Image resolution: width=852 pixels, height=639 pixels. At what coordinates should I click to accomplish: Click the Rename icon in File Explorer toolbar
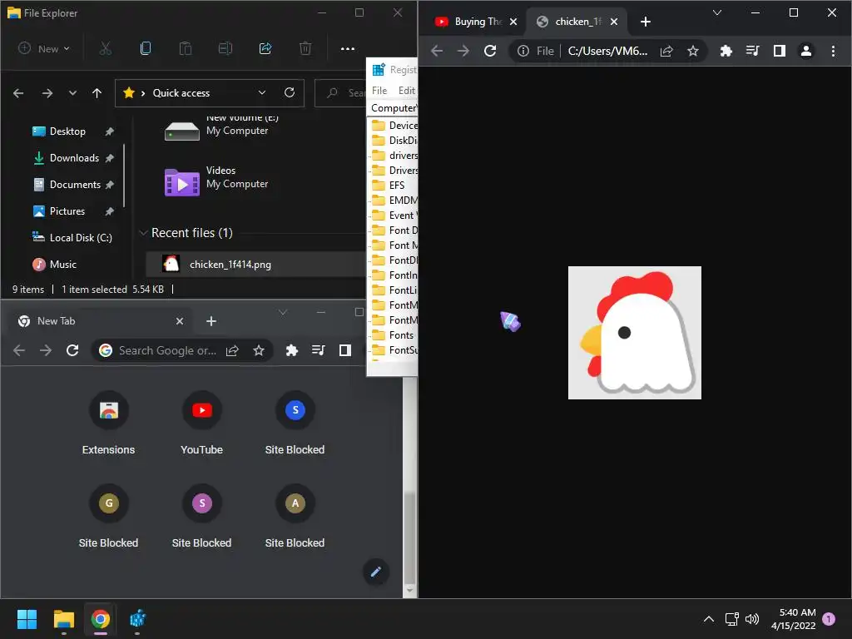point(225,48)
